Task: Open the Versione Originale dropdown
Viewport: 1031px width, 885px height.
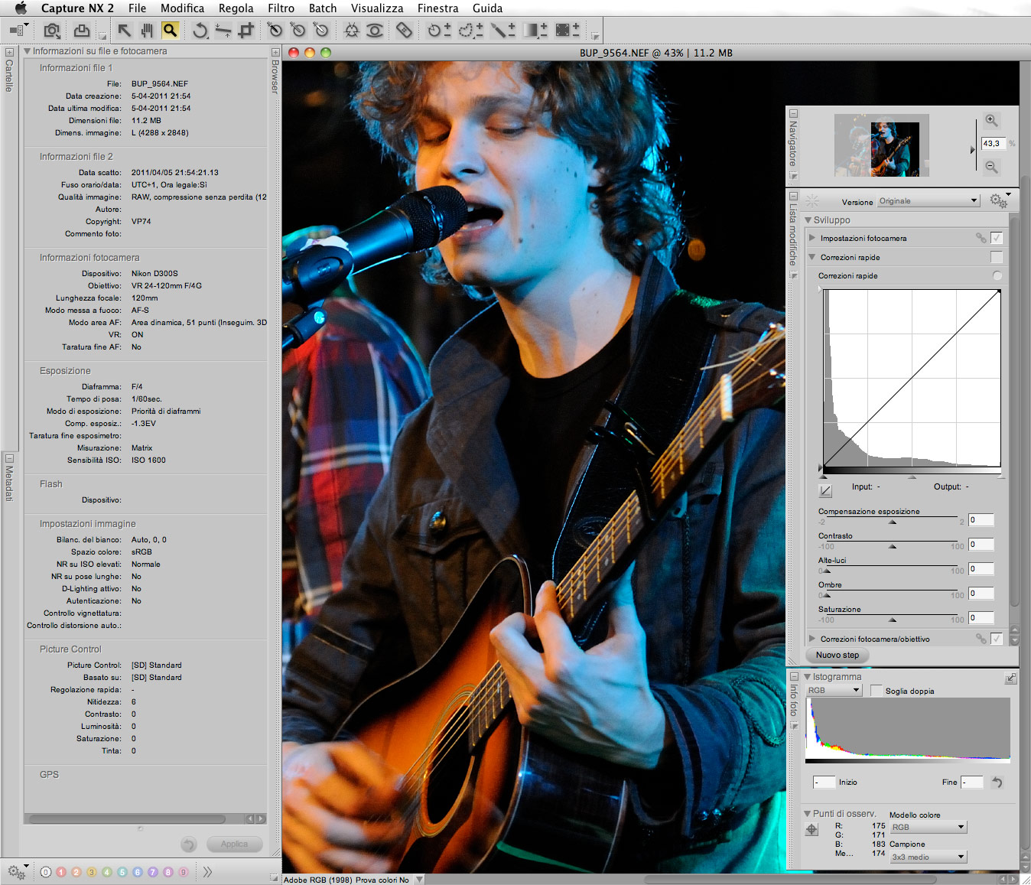Action: click(929, 201)
